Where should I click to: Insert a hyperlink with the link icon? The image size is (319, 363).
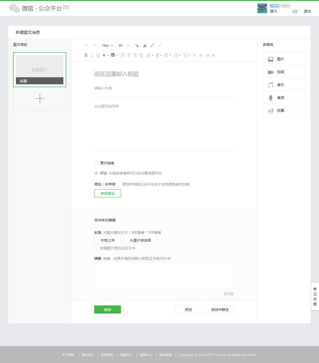click(x=153, y=45)
